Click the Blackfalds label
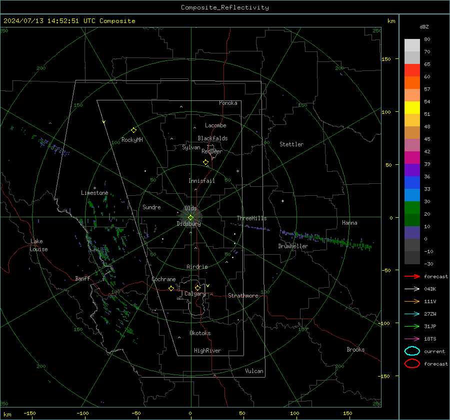This screenshot has height=420, width=450. pos(212,138)
